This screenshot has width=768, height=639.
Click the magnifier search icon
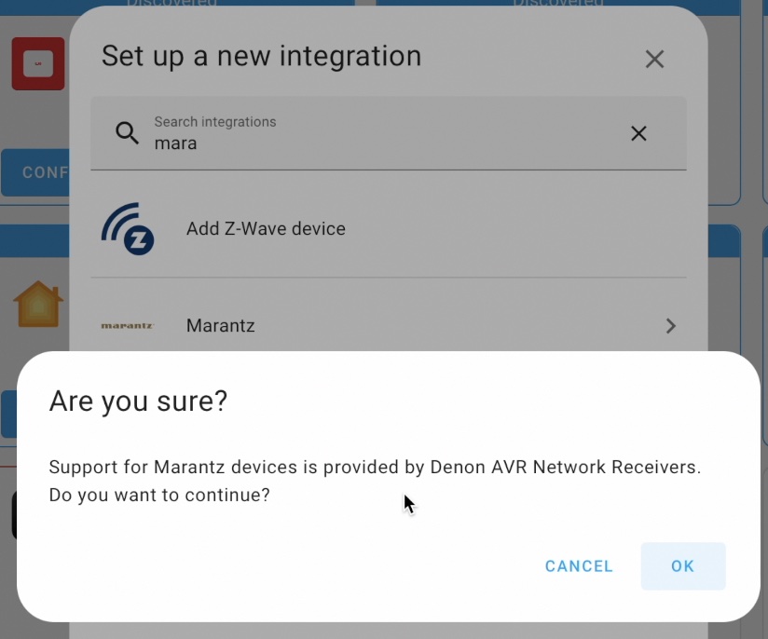tap(127, 132)
